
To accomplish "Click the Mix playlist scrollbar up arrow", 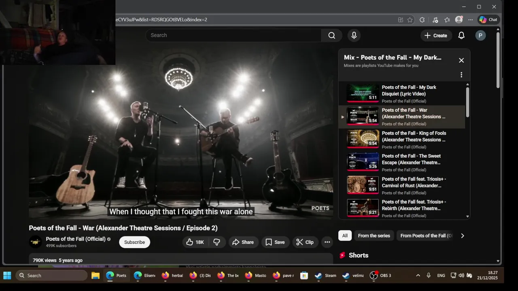I will (x=468, y=84).
